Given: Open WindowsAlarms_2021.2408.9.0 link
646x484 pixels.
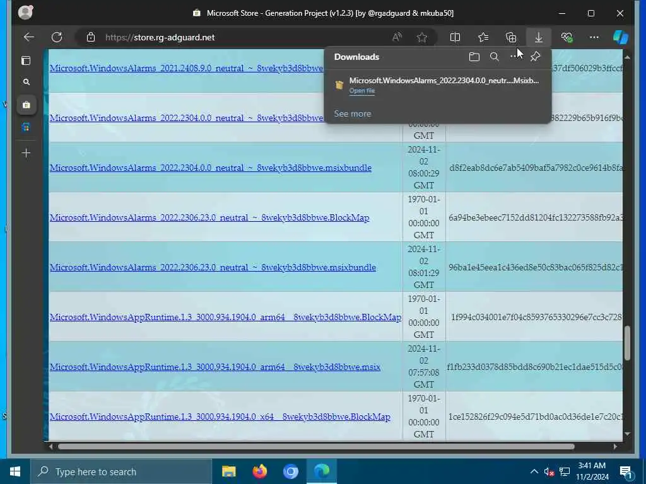Looking at the screenshot, I should [x=186, y=68].
